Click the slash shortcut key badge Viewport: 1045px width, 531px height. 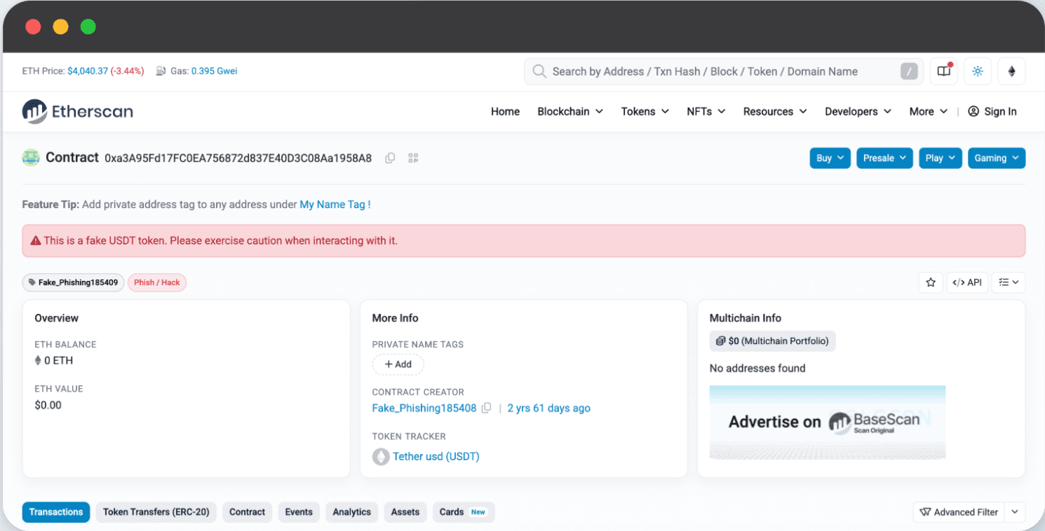click(x=909, y=71)
